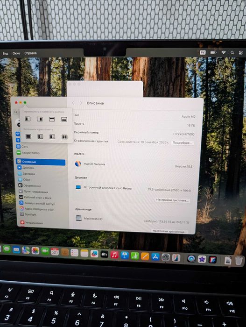Go forward with the right chevron
Image resolution: width=246 pixels, height=327 pixels.
click(x=81, y=103)
